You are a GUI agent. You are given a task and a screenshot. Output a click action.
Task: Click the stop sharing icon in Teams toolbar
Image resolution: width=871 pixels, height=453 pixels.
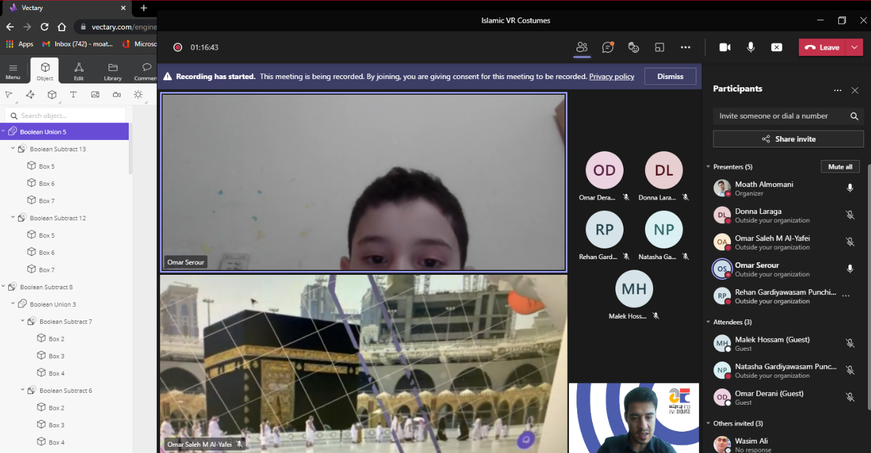tap(777, 47)
